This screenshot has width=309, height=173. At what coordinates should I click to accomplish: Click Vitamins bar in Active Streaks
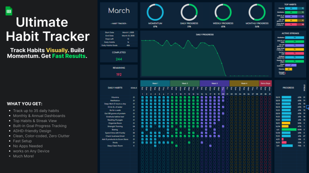coord(288,69)
